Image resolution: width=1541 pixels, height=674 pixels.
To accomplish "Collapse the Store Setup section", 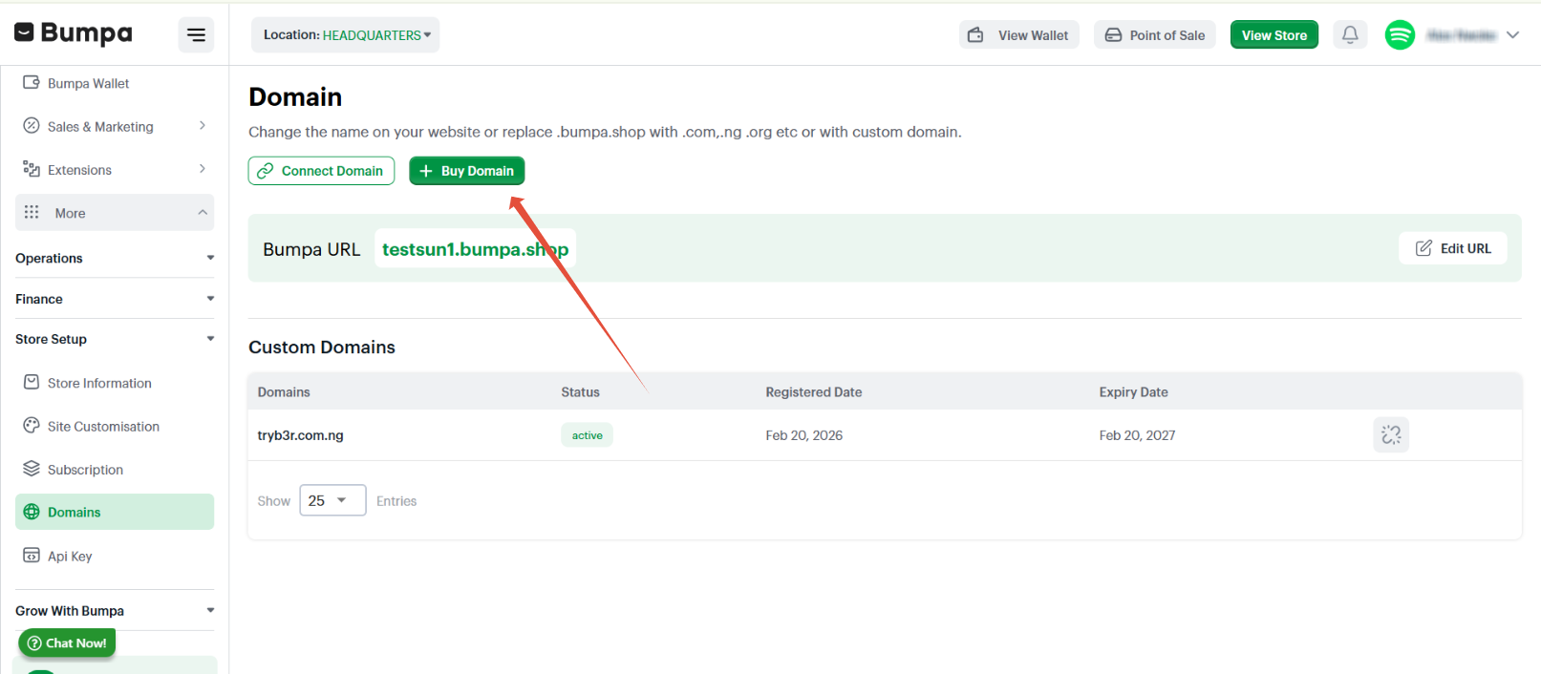I will click(x=115, y=339).
